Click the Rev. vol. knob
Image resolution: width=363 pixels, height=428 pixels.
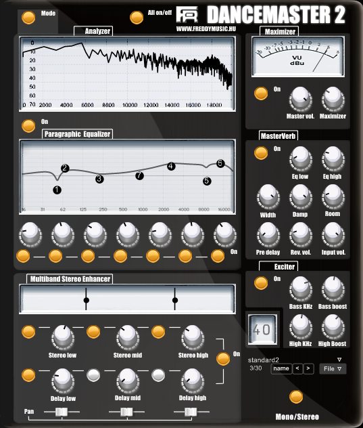click(300, 235)
